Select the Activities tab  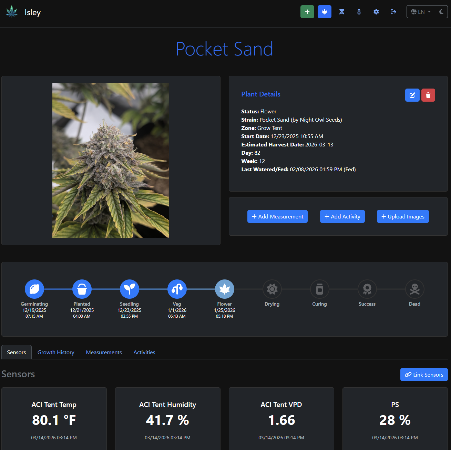(x=144, y=352)
